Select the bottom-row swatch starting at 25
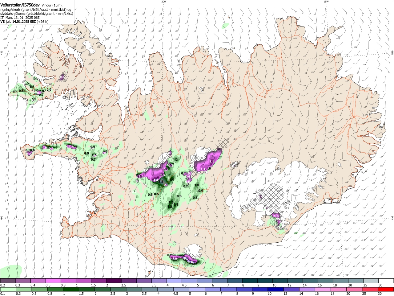Image resolution: width=394 pixels, height=296 pixels. coord(370,289)
